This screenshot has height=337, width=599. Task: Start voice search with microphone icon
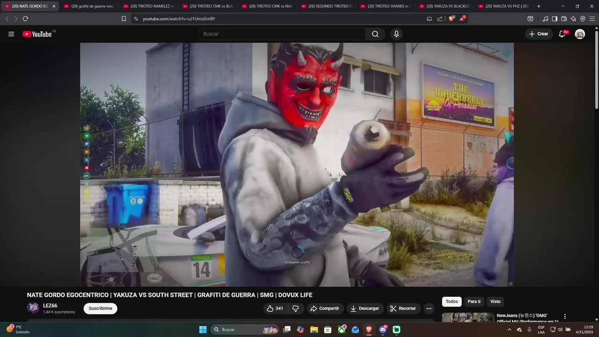click(396, 34)
